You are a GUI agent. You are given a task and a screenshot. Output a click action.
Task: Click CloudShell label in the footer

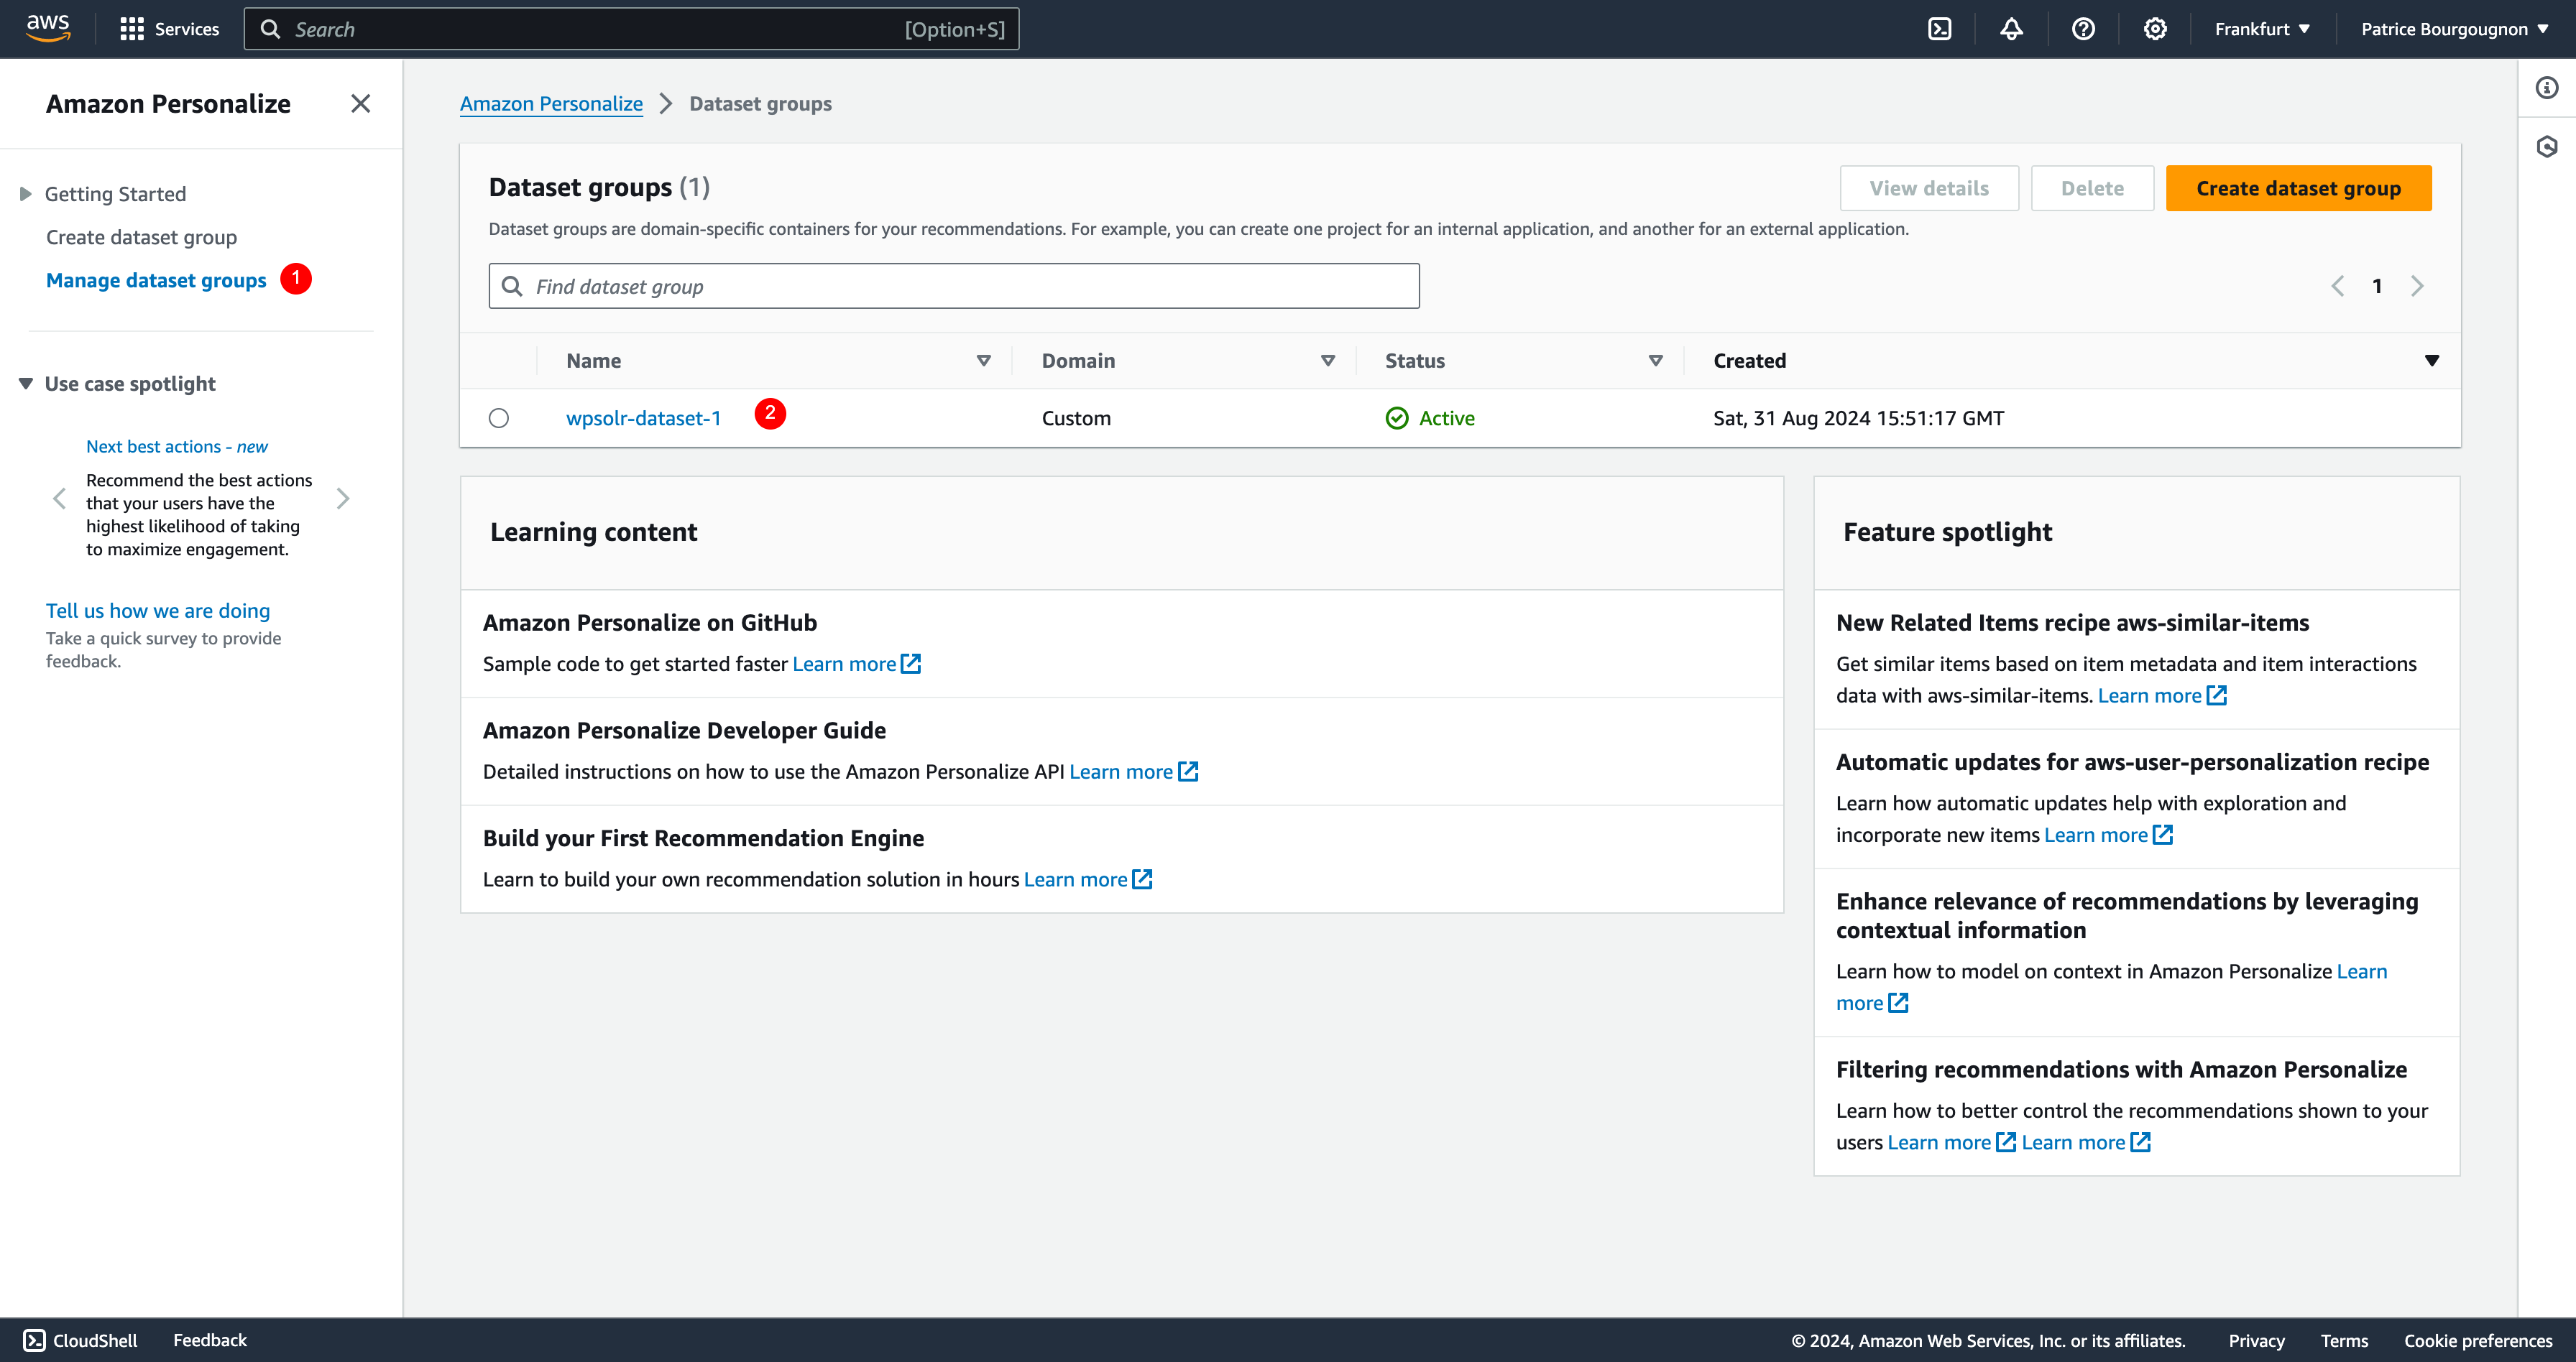point(95,1340)
